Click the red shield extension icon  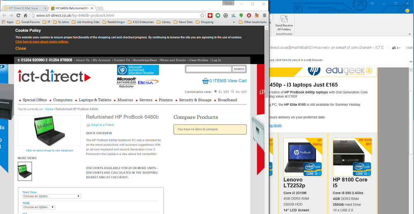pos(249,16)
